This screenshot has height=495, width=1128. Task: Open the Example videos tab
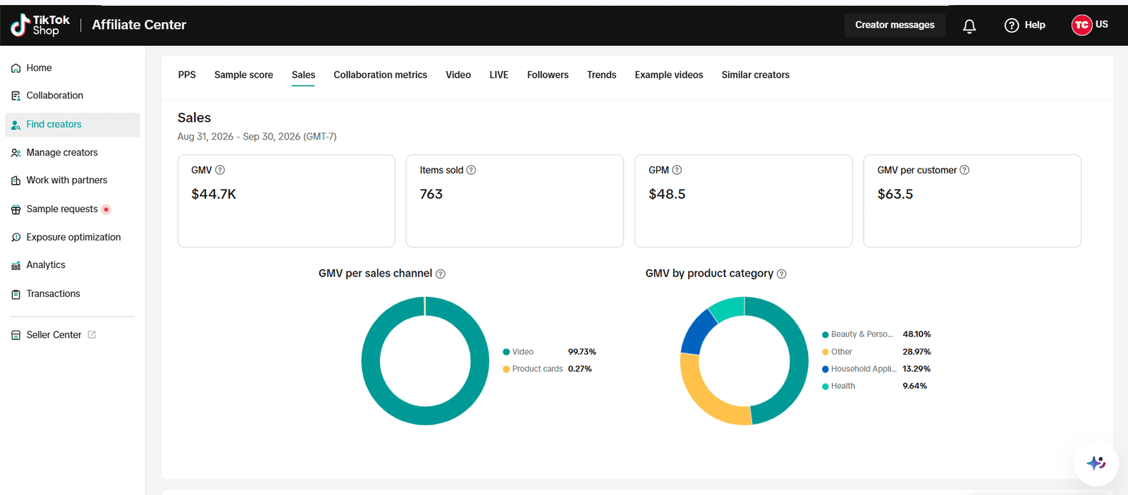pyautogui.click(x=669, y=75)
